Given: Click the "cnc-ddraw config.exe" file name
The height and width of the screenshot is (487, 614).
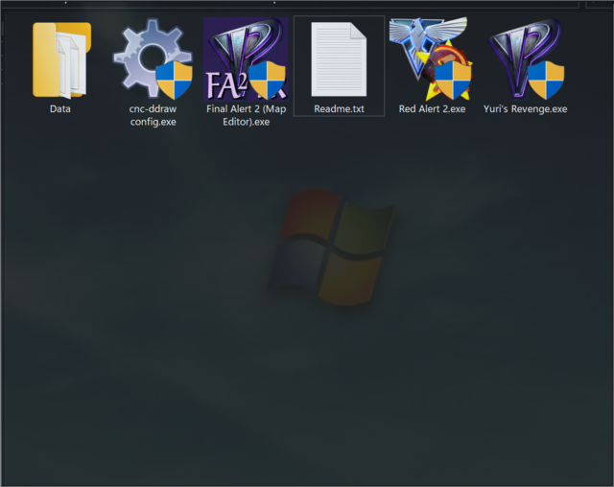Looking at the screenshot, I should [153, 115].
